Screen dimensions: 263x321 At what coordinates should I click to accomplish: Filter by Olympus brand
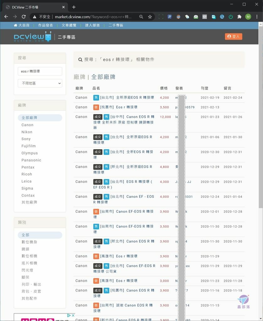(30, 153)
